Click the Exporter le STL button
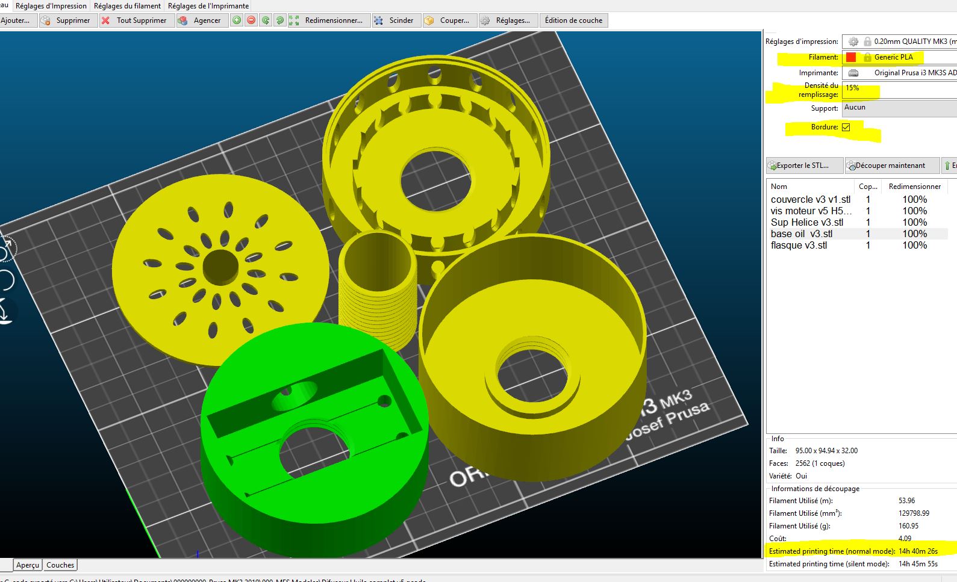The image size is (957, 582). point(804,166)
